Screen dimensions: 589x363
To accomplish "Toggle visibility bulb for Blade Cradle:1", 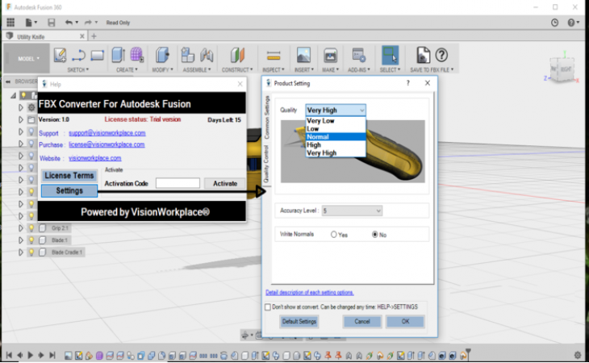I will [x=31, y=252].
